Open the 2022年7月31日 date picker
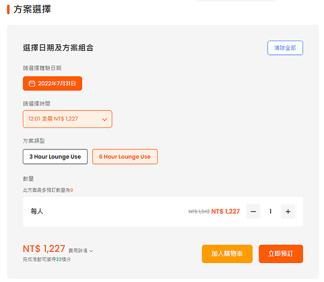Image resolution: width=324 pixels, height=282 pixels. coord(52,83)
